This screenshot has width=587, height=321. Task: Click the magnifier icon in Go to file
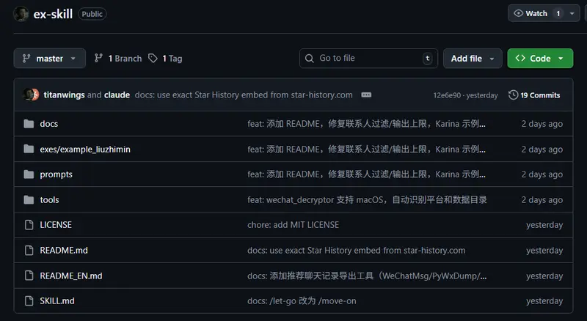point(309,59)
